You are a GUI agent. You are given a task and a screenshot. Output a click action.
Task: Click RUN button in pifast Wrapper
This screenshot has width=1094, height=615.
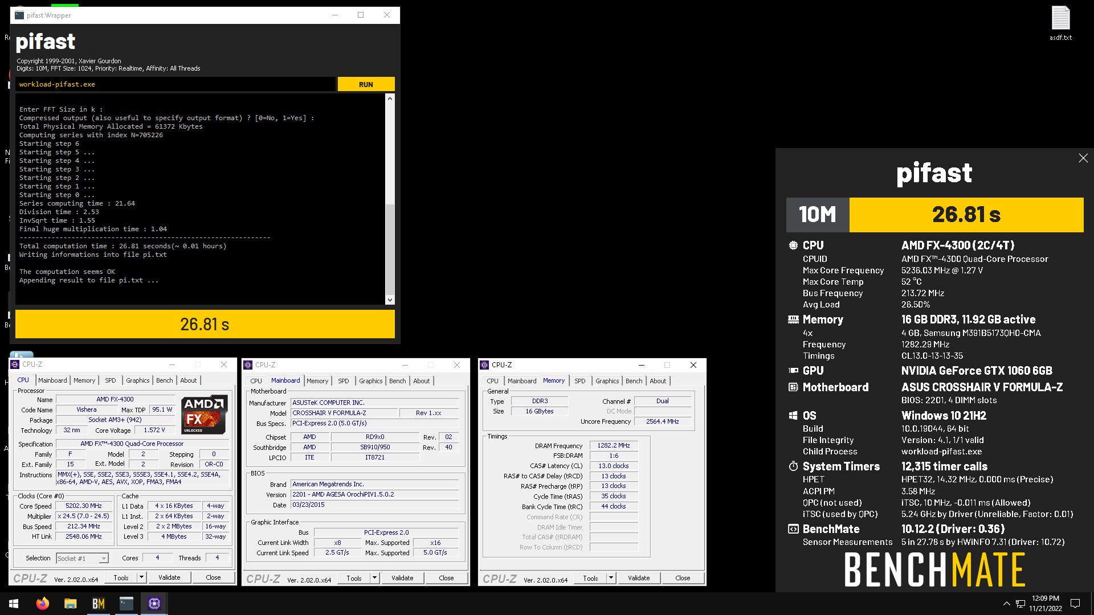pos(366,84)
